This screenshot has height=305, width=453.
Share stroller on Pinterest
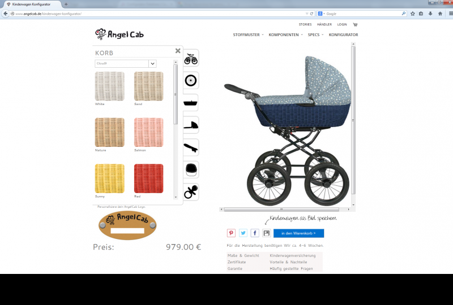pos(231,233)
